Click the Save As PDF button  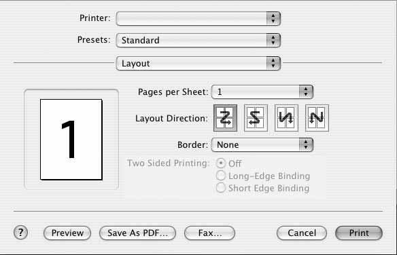pos(137,233)
